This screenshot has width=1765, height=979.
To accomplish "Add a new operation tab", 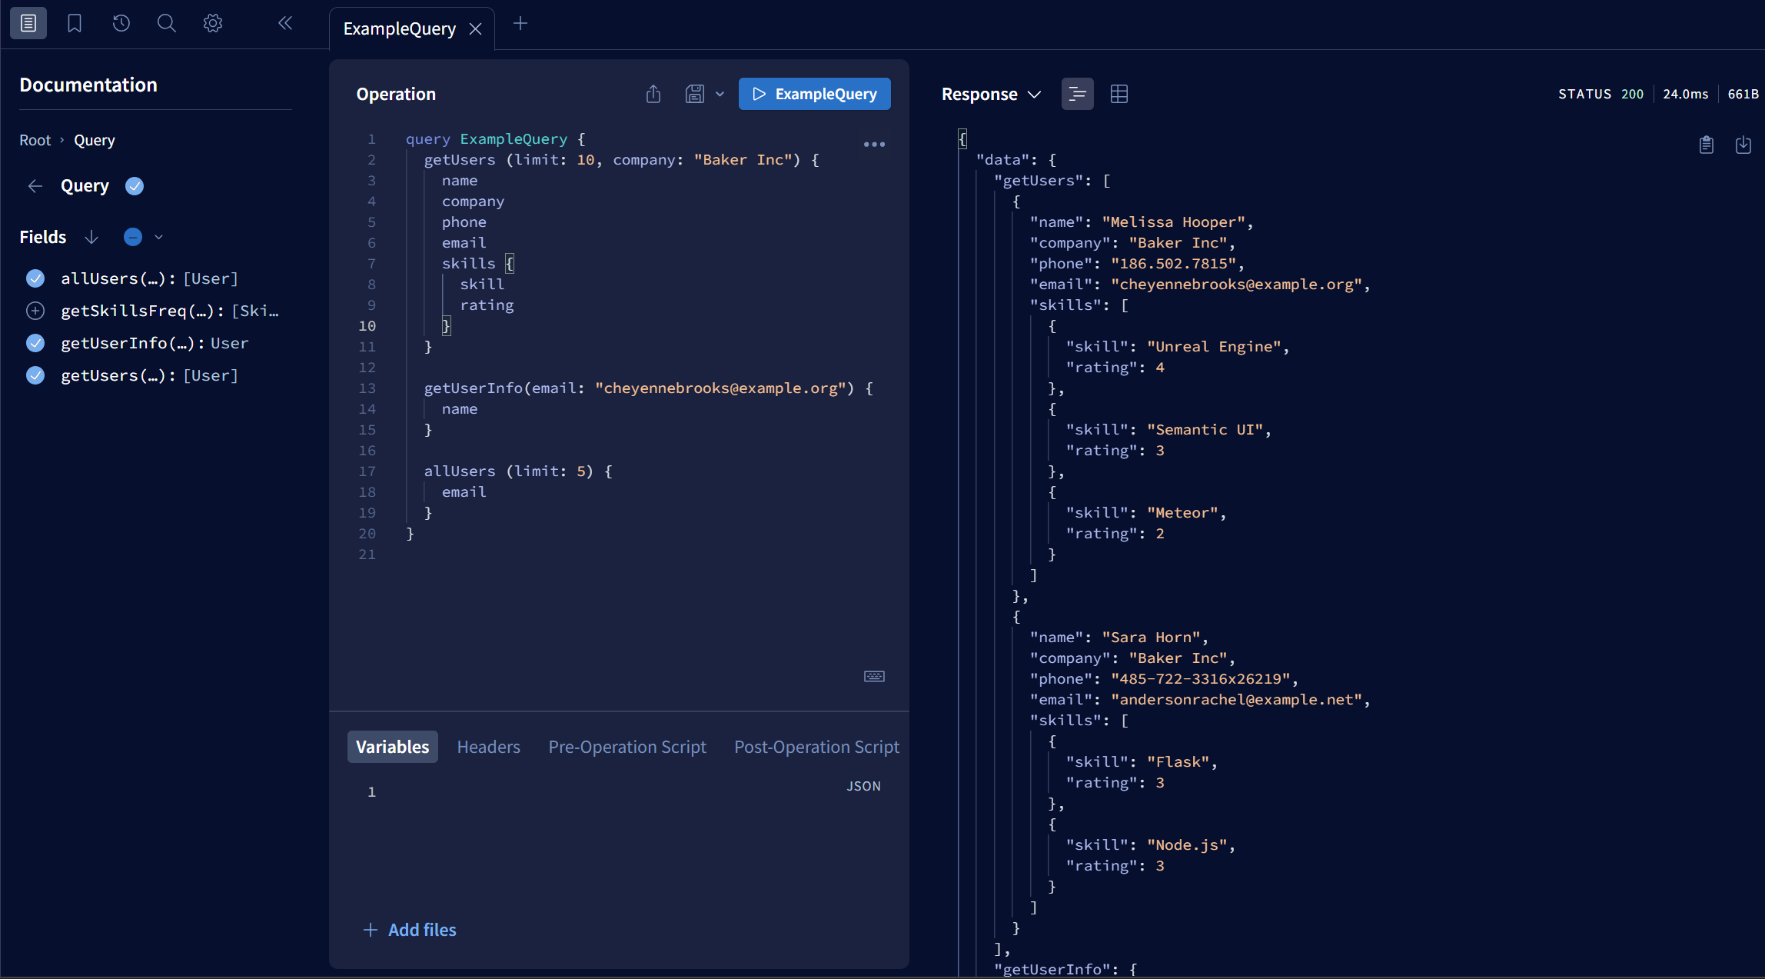I will coord(520,24).
